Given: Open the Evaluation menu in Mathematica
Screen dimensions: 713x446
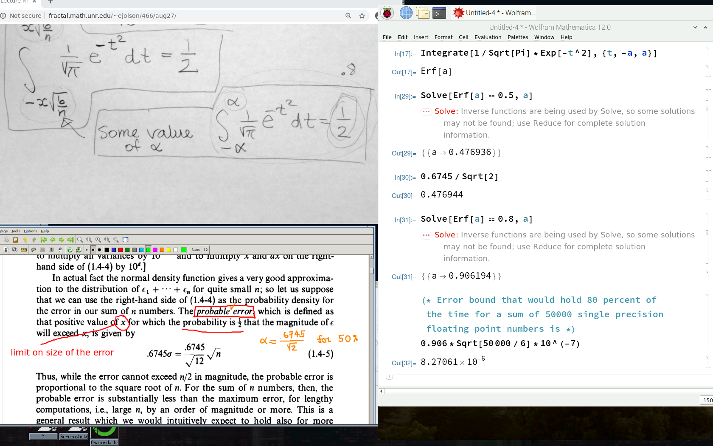Looking at the screenshot, I should pyautogui.click(x=488, y=37).
